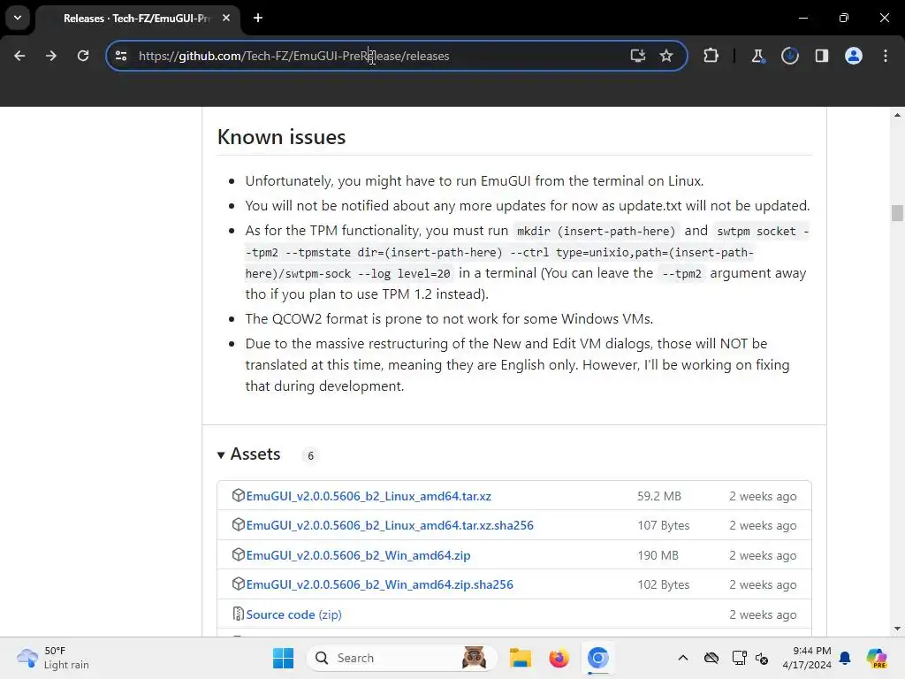Download EmuGUI_v2.0.0.5606_b2_Win_amd64.zip
905x679 pixels.
pyautogui.click(x=358, y=555)
